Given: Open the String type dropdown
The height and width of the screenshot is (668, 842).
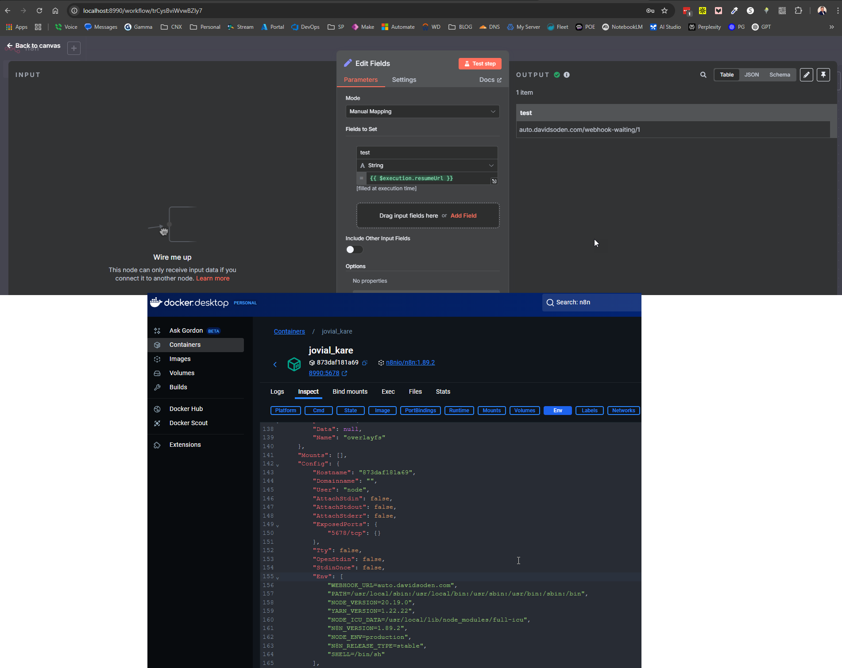Looking at the screenshot, I should pos(427,165).
